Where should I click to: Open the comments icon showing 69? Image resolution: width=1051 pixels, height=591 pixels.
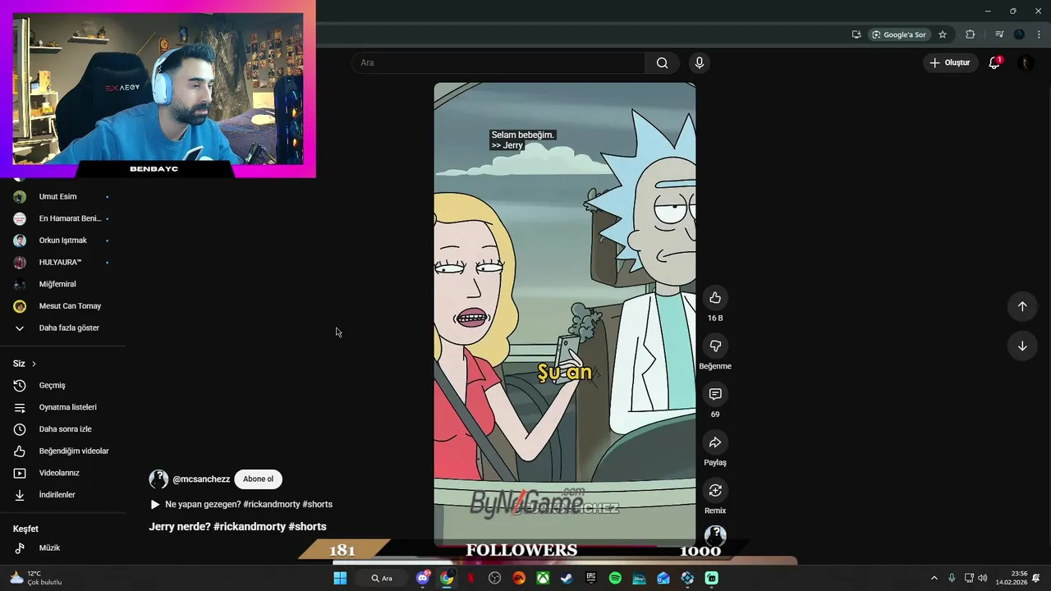[715, 394]
